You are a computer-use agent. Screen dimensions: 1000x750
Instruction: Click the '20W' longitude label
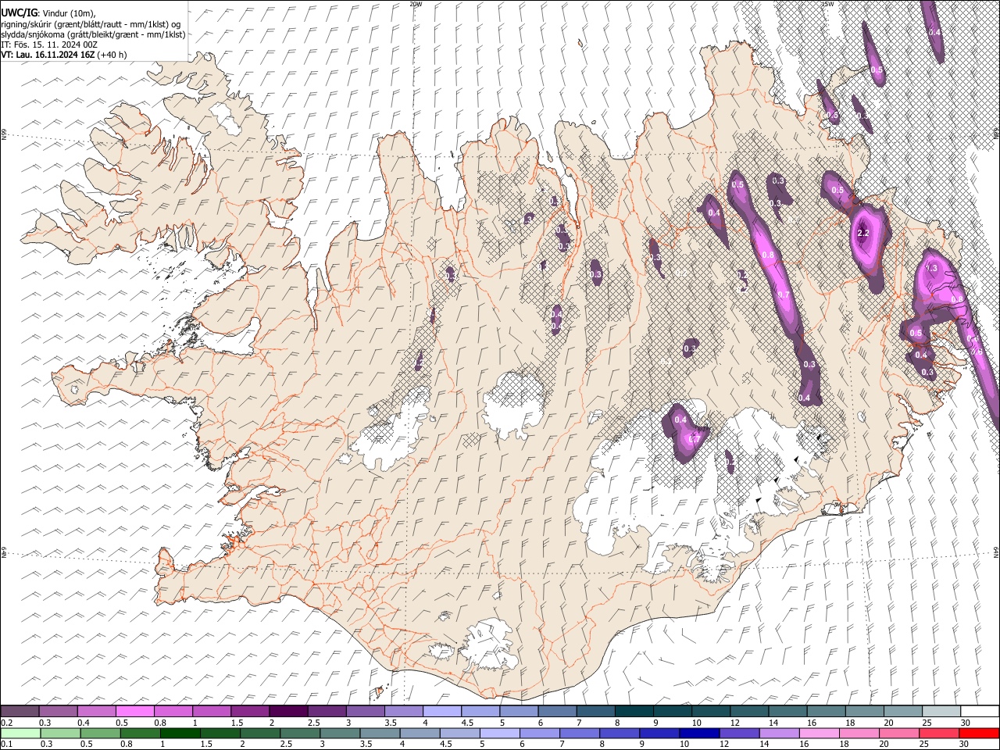click(416, 4)
